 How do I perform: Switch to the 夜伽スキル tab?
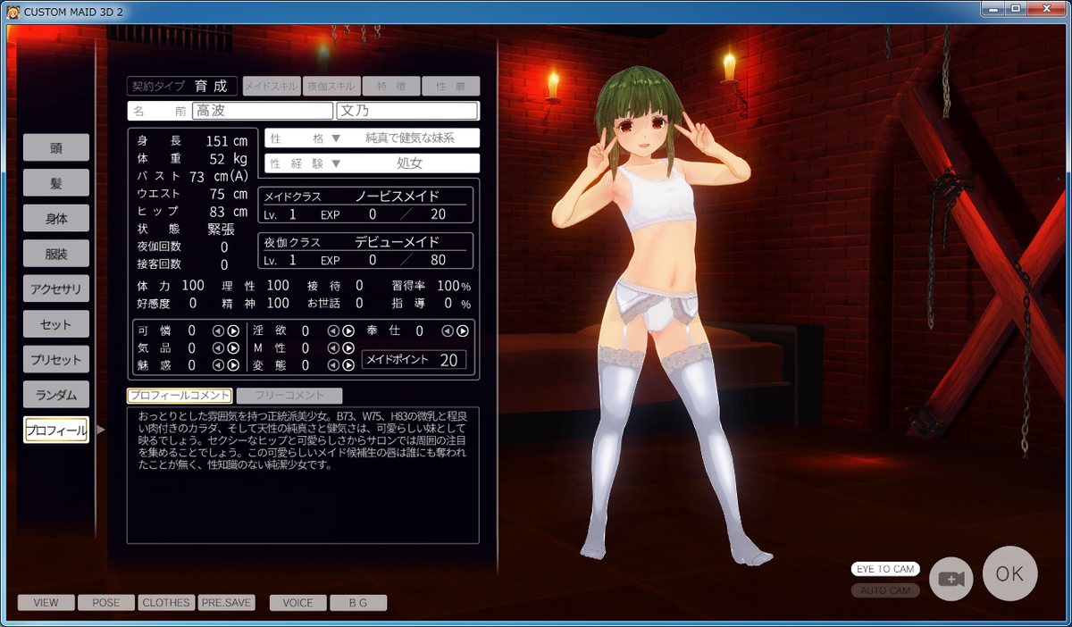click(x=331, y=86)
